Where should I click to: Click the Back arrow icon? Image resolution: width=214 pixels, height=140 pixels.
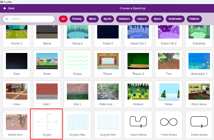click(5, 9)
